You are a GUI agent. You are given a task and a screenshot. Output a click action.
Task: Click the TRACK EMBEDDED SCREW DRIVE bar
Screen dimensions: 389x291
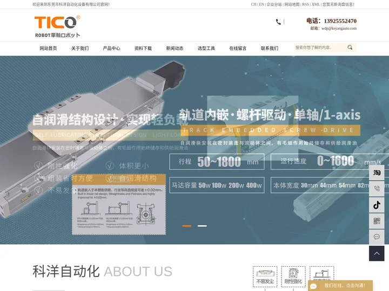point(271,130)
